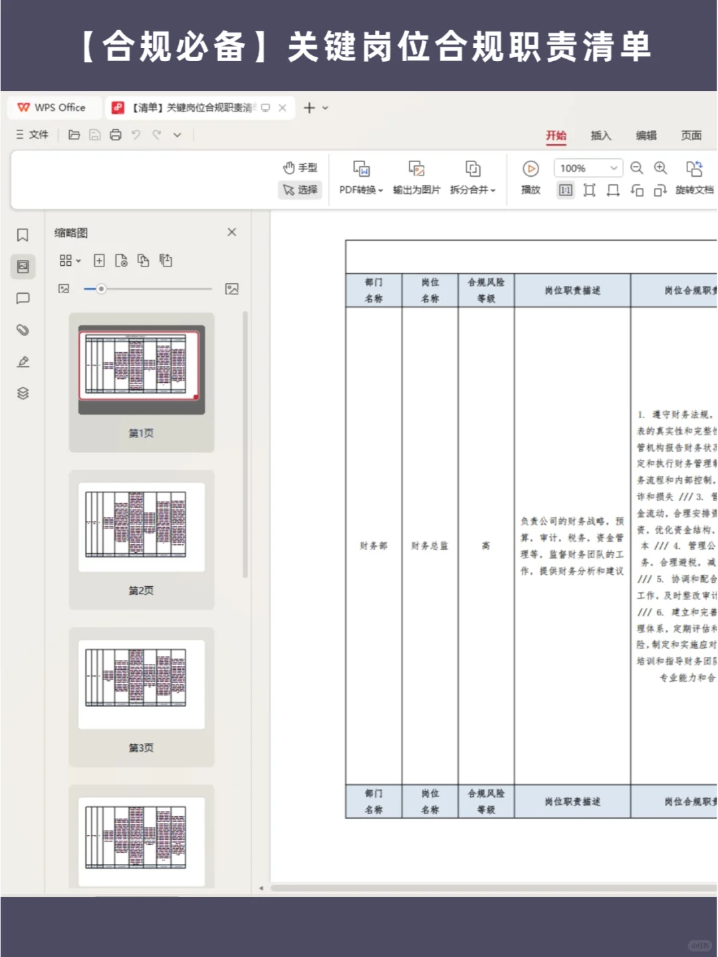This screenshot has height=957, width=718.
Task: Click the 播放 play button
Action: (531, 177)
